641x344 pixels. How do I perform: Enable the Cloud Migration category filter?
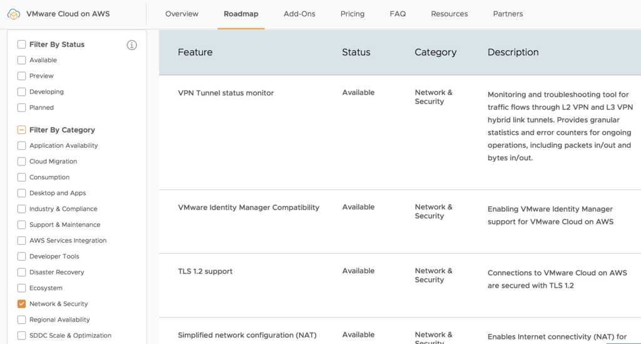[x=22, y=162]
